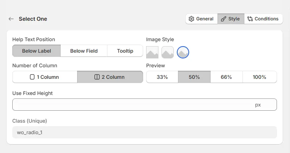
Task: Select the circular image style icon
Action: (183, 52)
